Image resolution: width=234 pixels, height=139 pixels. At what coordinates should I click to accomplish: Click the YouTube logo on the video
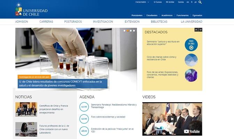pos(192,131)
